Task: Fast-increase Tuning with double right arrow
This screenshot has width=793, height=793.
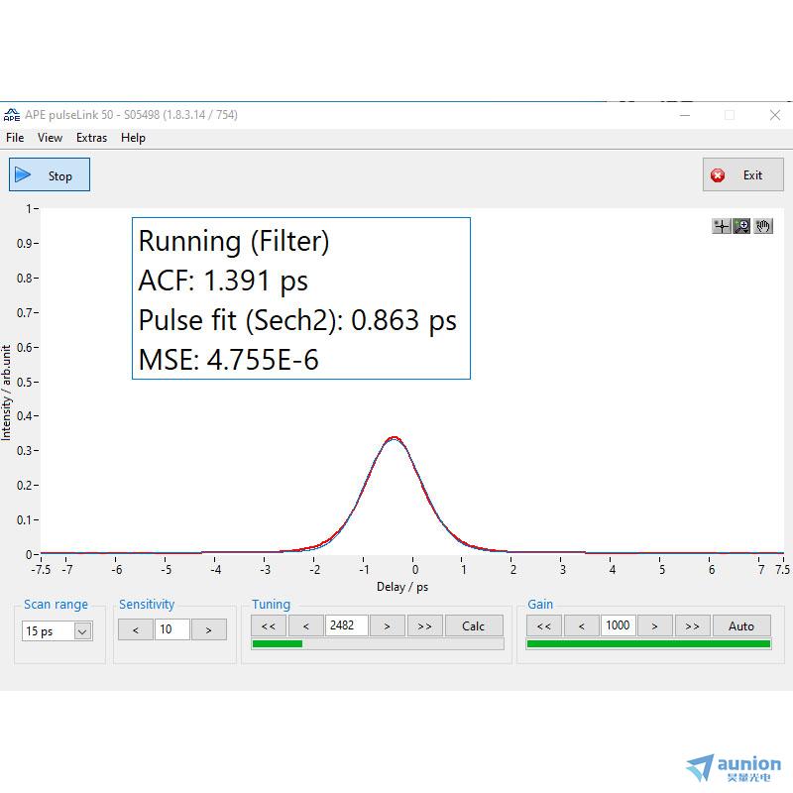Action: click(x=424, y=625)
